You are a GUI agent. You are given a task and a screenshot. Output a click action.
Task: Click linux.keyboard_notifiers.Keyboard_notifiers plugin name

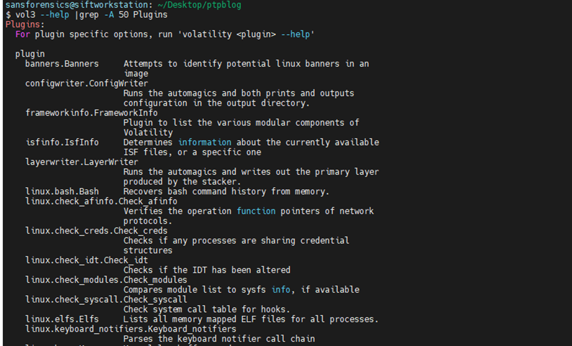click(x=131, y=329)
